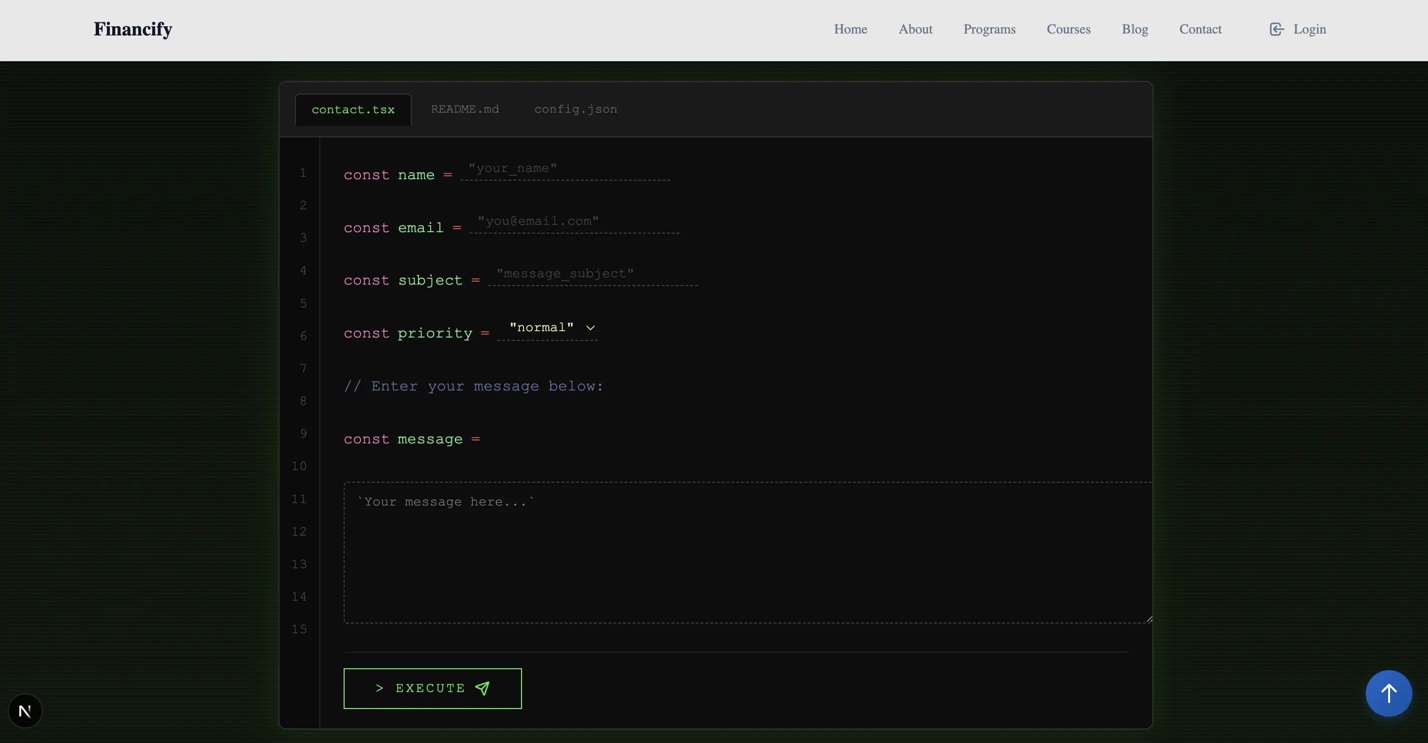Click the textarea resize handle

(1149, 619)
